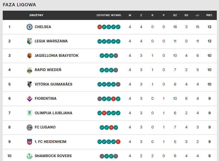Select the FC Lugano table row
The height and width of the screenshot is (161, 219).
110,127
